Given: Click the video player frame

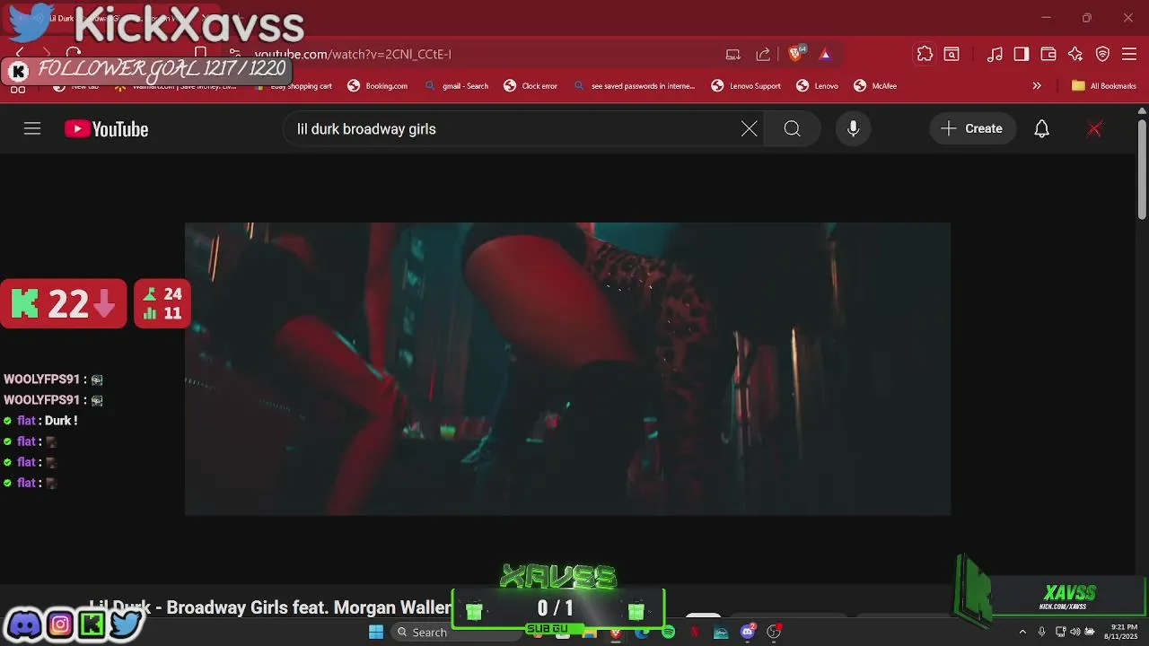Looking at the screenshot, I should (567, 369).
